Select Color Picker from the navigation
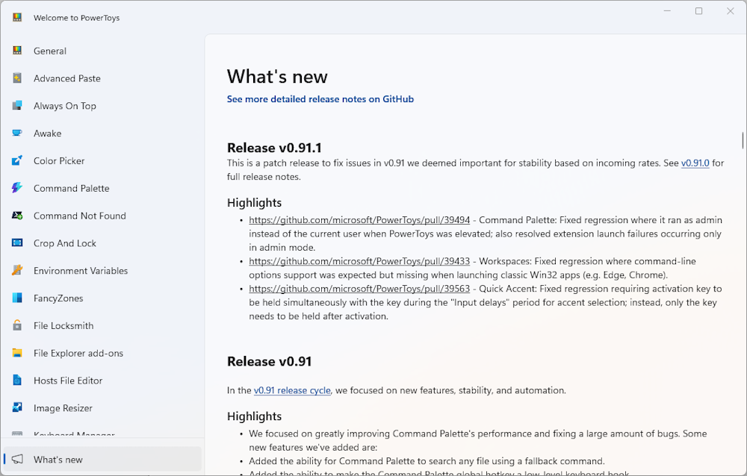This screenshot has height=476, width=747. pos(102,161)
